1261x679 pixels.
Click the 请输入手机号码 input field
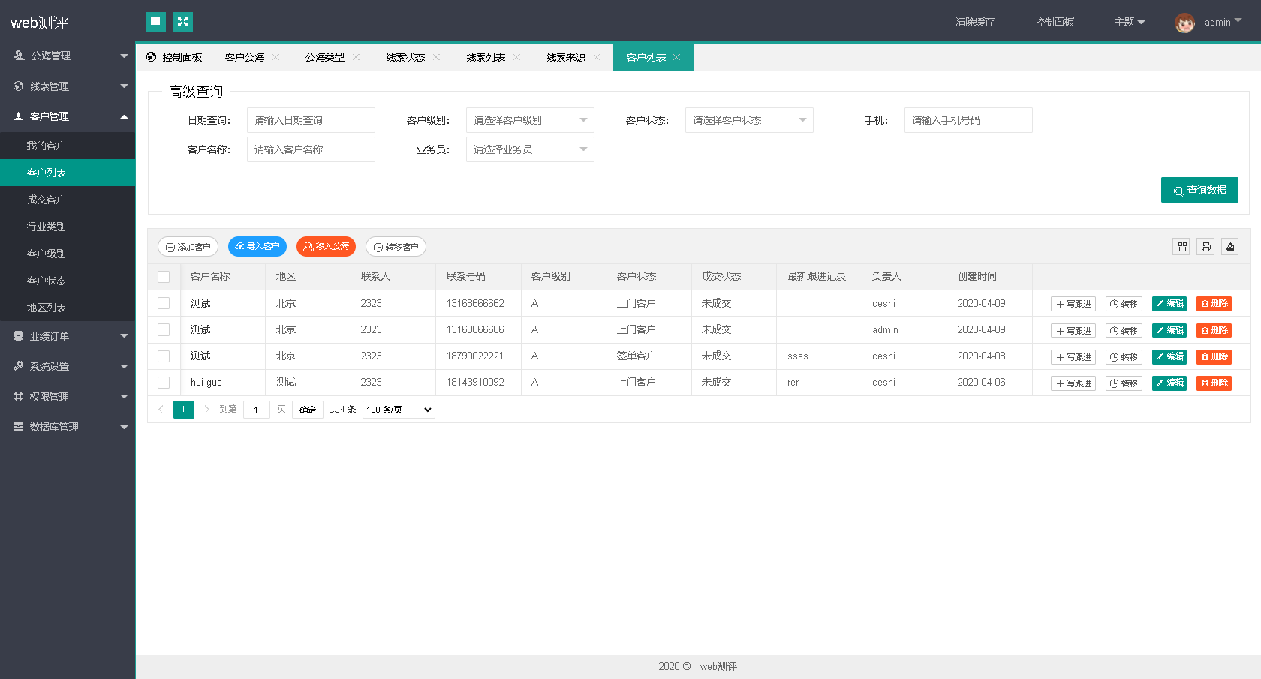[x=968, y=120]
